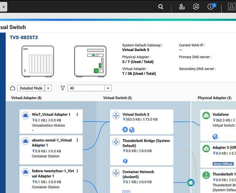Click Physical Adapter 3 / 7 usage value
The height and width of the screenshot is (193, 236).
coord(138,62)
